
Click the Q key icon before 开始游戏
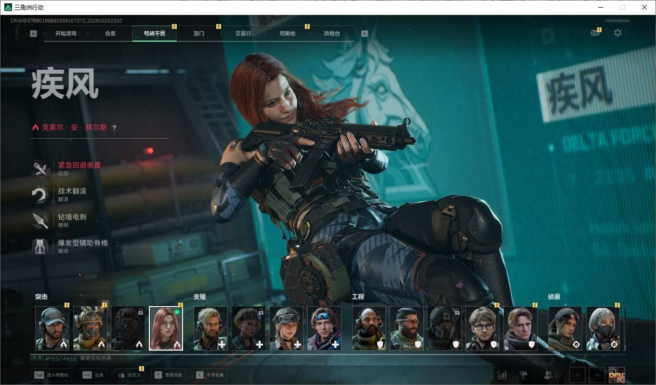[33, 34]
